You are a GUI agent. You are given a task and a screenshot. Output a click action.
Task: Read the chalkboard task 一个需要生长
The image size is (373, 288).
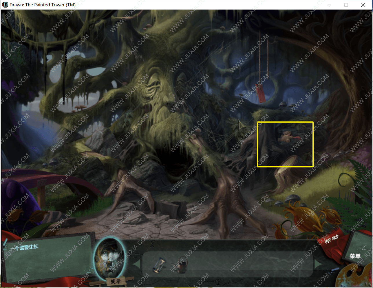click(24, 248)
